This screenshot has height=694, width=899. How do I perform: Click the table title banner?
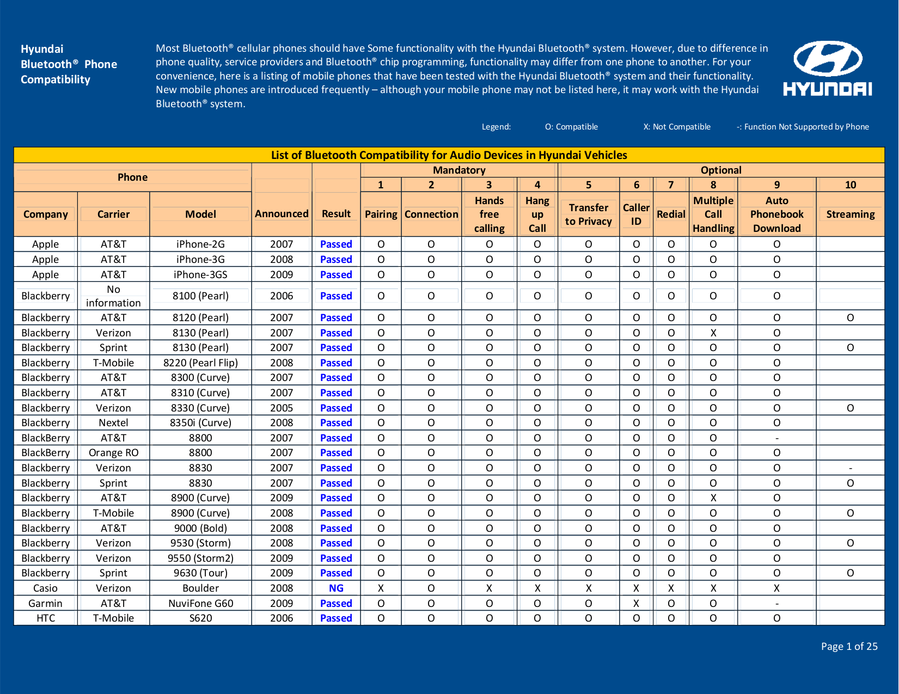449,155
